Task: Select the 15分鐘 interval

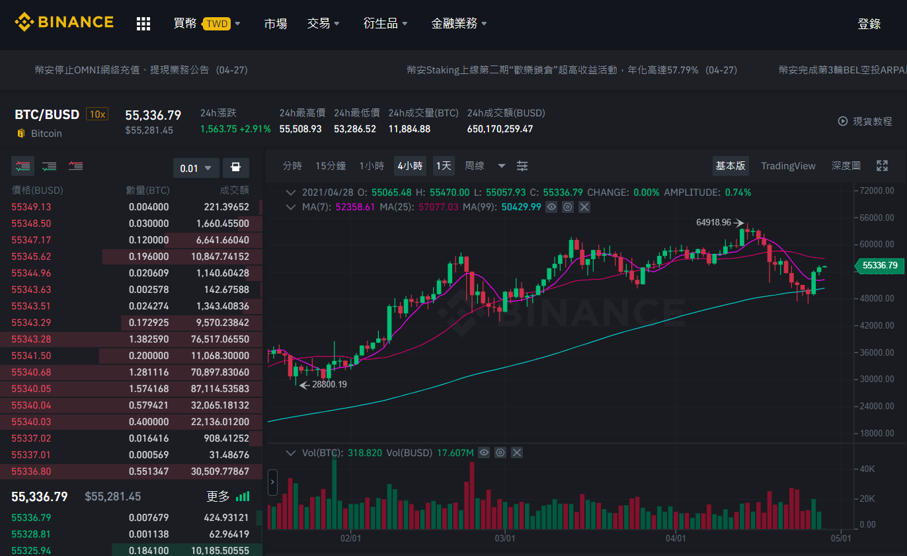Action: click(331, 166)
